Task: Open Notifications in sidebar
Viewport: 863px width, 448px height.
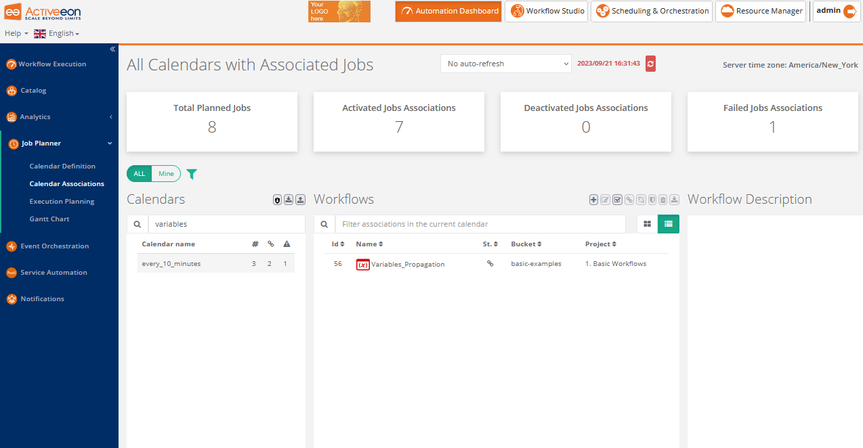Action: click(42, 299)
